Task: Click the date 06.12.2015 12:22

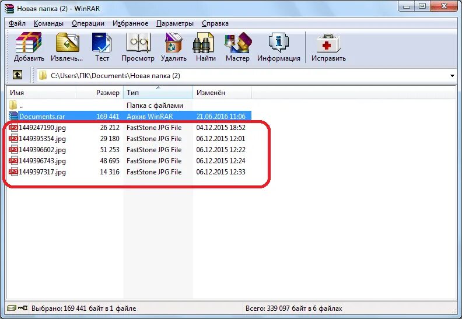Action: (x=220, y=150)
